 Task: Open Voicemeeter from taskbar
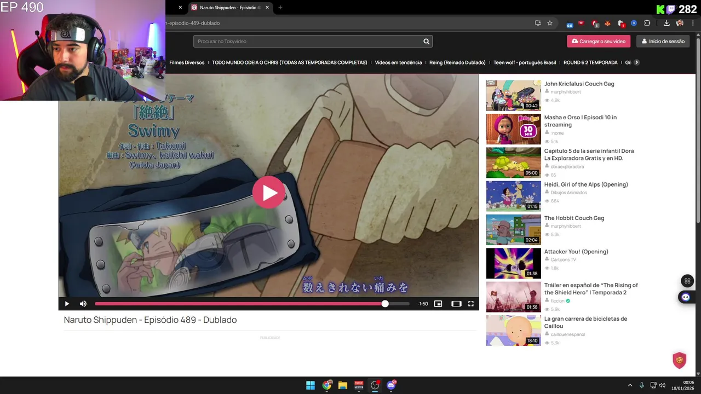[x=359, y=385]
